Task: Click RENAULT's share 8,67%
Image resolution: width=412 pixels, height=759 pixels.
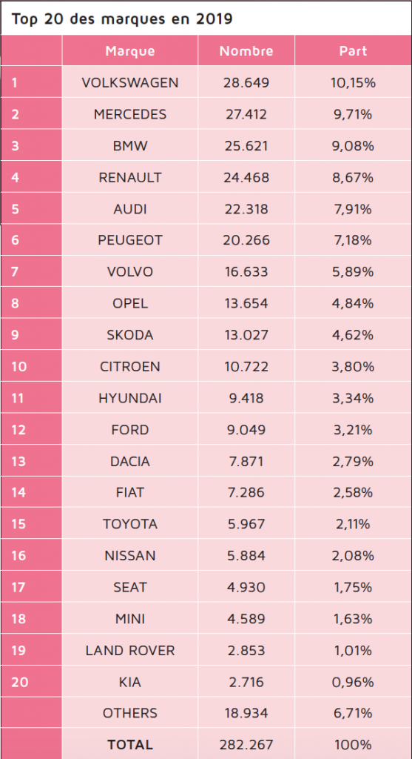Action: (352, 177)
